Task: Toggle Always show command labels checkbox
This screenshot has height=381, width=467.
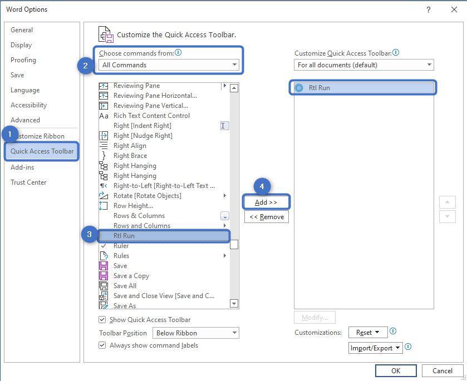Action: 102,345
